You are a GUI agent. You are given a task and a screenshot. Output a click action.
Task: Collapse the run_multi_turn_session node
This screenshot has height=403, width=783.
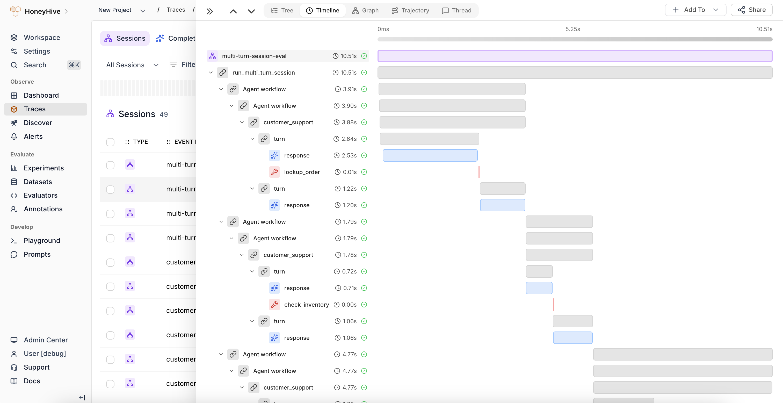pos(211,72)
